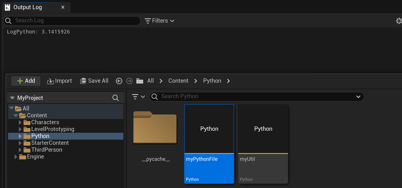Expand the Characters folder tree arrow
The height and width of the screenshot is (188, 402).
20,122
